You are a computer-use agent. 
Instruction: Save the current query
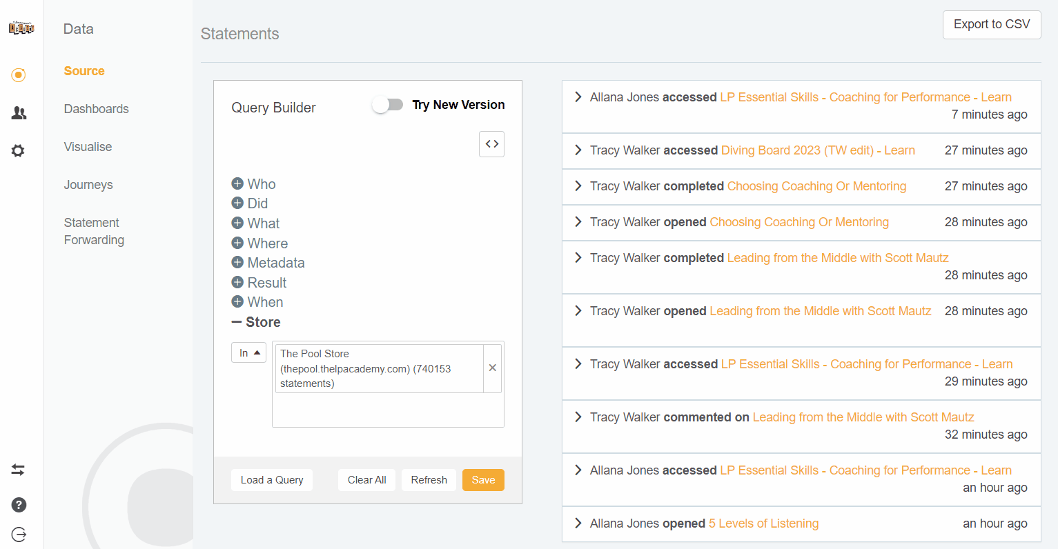point(483,479)
